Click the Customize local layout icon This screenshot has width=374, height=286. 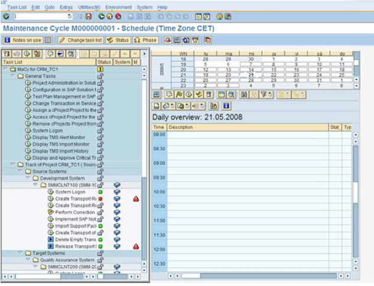pos(228,17)
